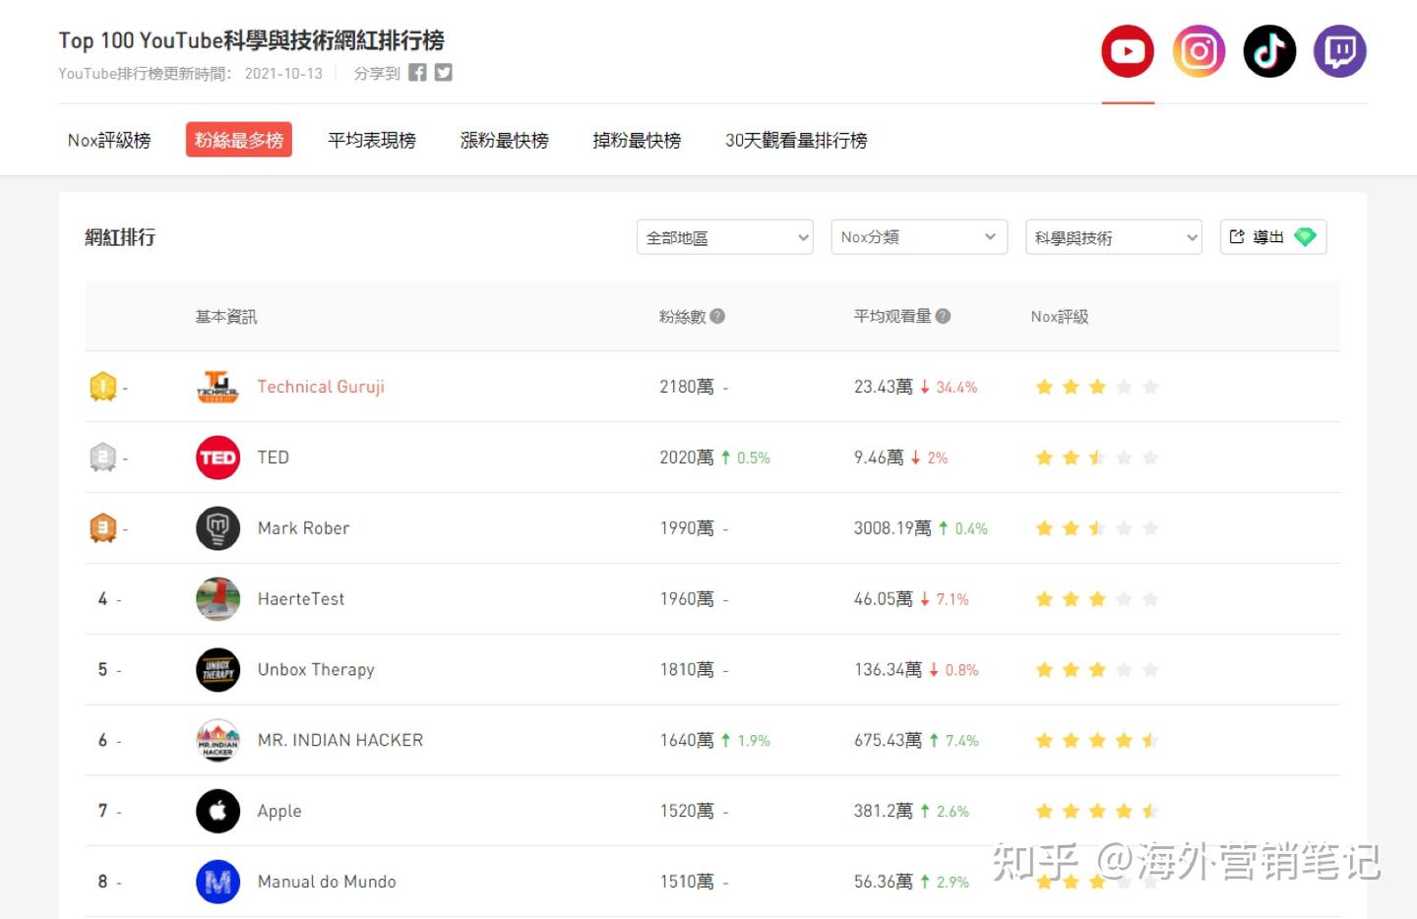Open the MR. INDIAN HACKER name link
This screenshot has width=1417, height=919.
[x=340, y=740]
